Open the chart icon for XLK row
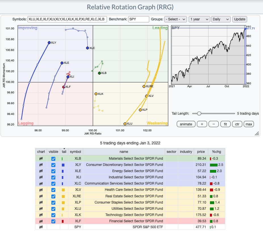 pyautogui.click(x=41, y=215)
